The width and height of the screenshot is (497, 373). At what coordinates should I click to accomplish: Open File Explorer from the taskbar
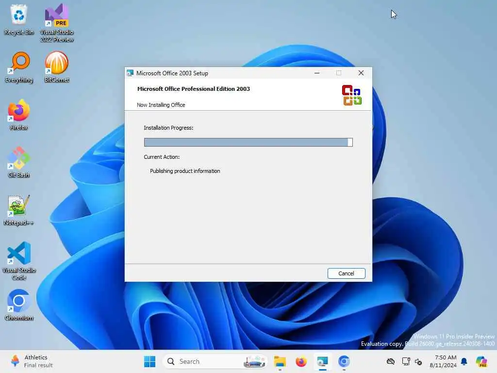tap(280, 361)
